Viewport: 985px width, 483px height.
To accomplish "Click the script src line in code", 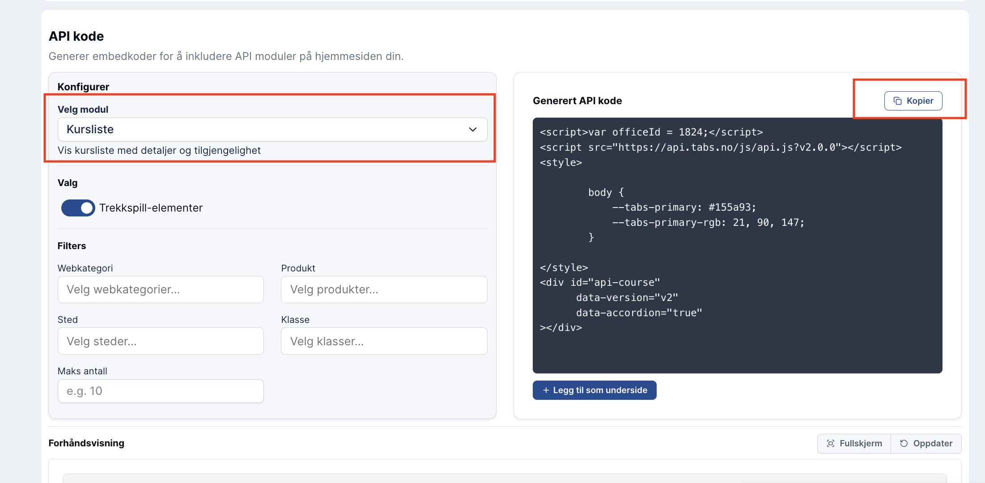I will (721, 148).
